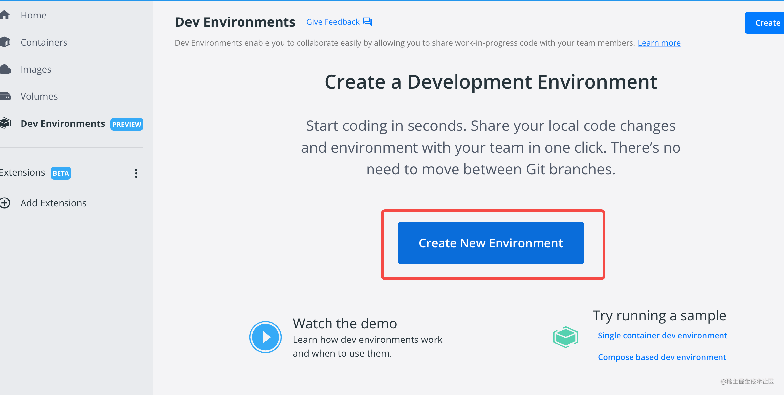The image size is (784, 395).
Task: Click the Give Feedback chat bubble icon
Action: (x=368, y=22)
